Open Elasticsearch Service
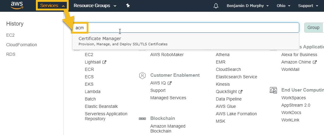This screenshot has height=135, width=324. 236,77
